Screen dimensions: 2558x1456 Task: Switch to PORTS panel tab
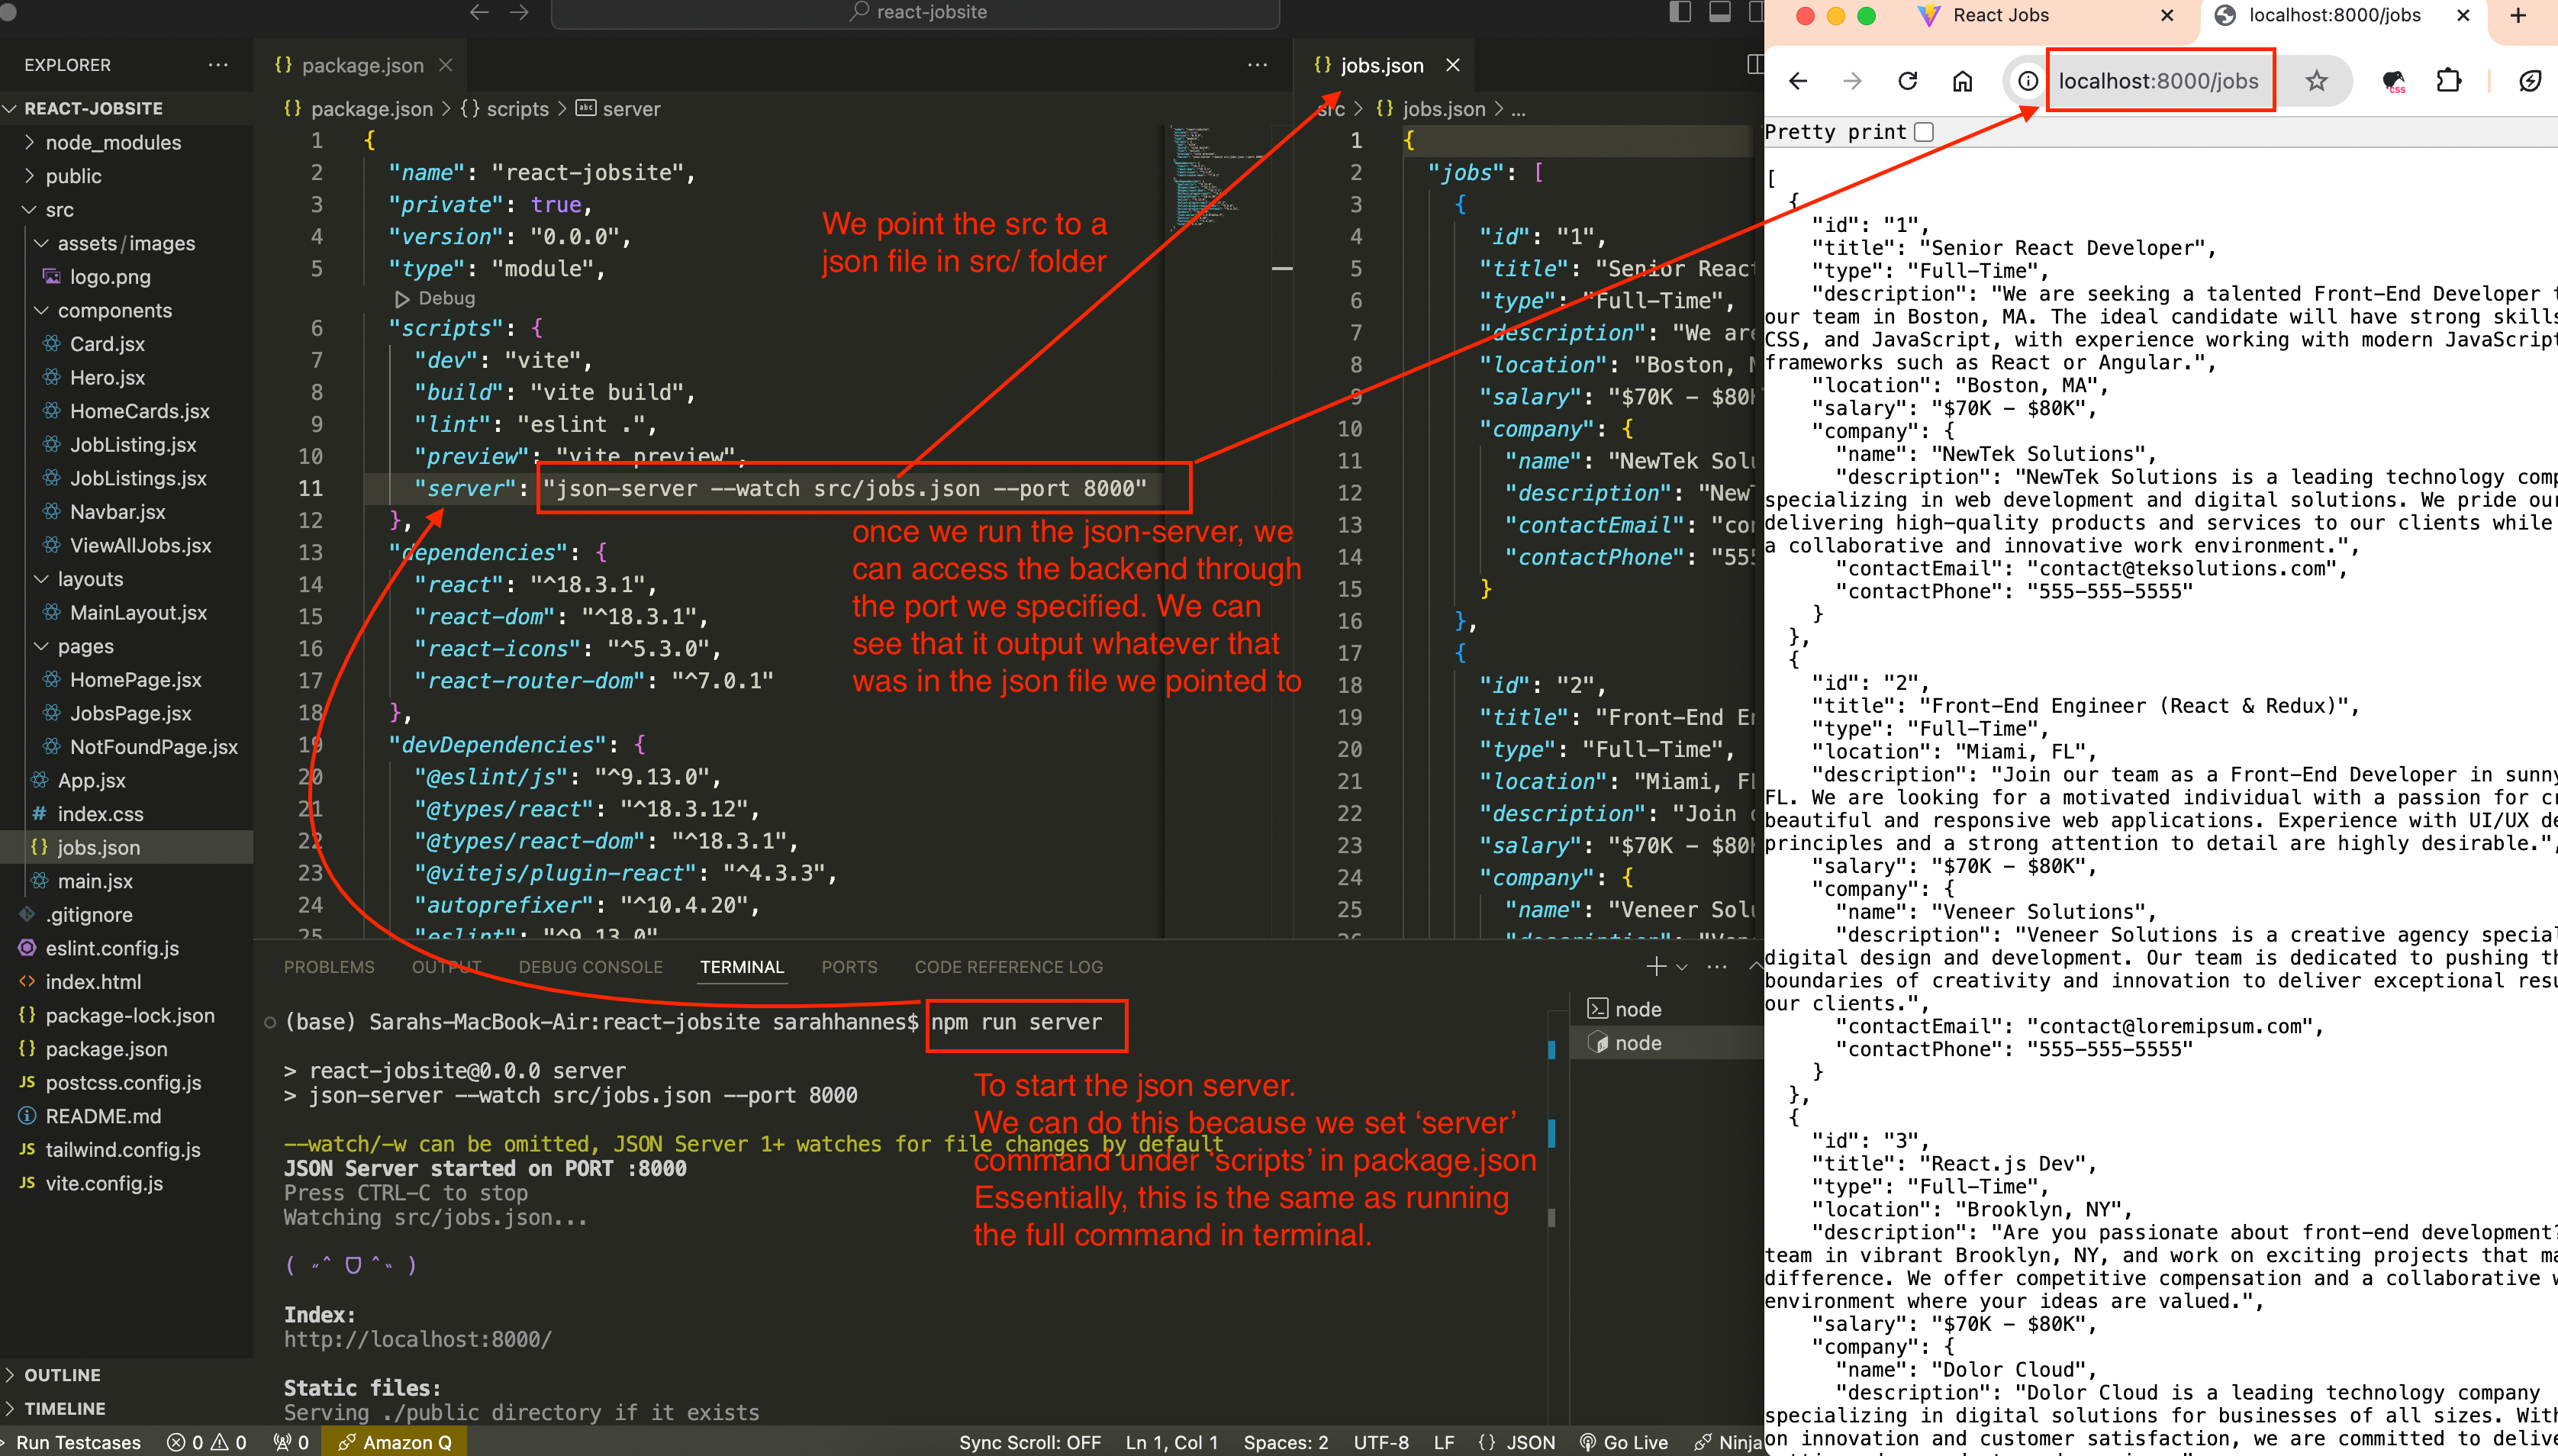tap(849, 967)
